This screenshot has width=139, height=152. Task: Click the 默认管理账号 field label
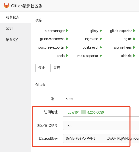click(48, 125)
